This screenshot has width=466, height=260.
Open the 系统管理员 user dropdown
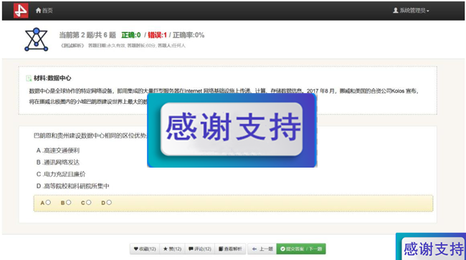412,11
